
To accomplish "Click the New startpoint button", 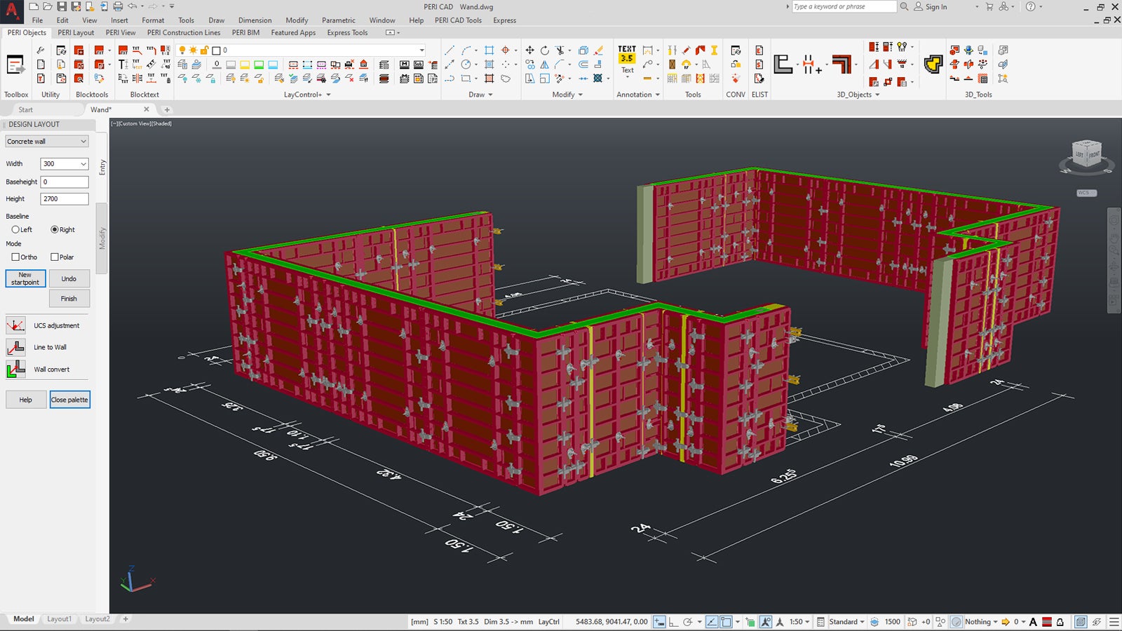I will (25, 278).
